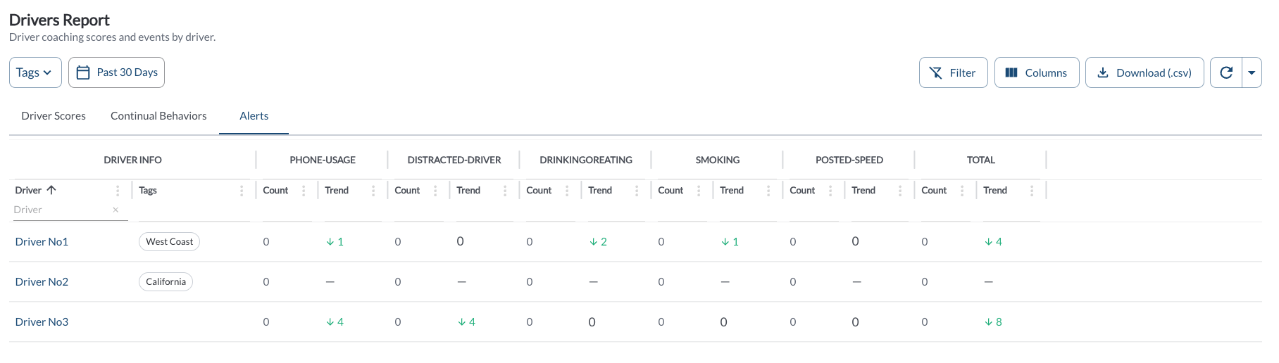Open Smoking Count column menu
1279x363 pixels.
(x=699, y=191)
